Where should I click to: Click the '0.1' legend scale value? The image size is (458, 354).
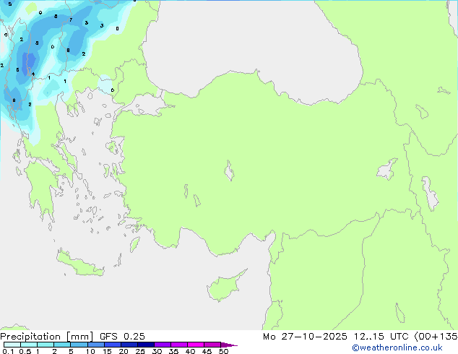[x=8, y=351]
